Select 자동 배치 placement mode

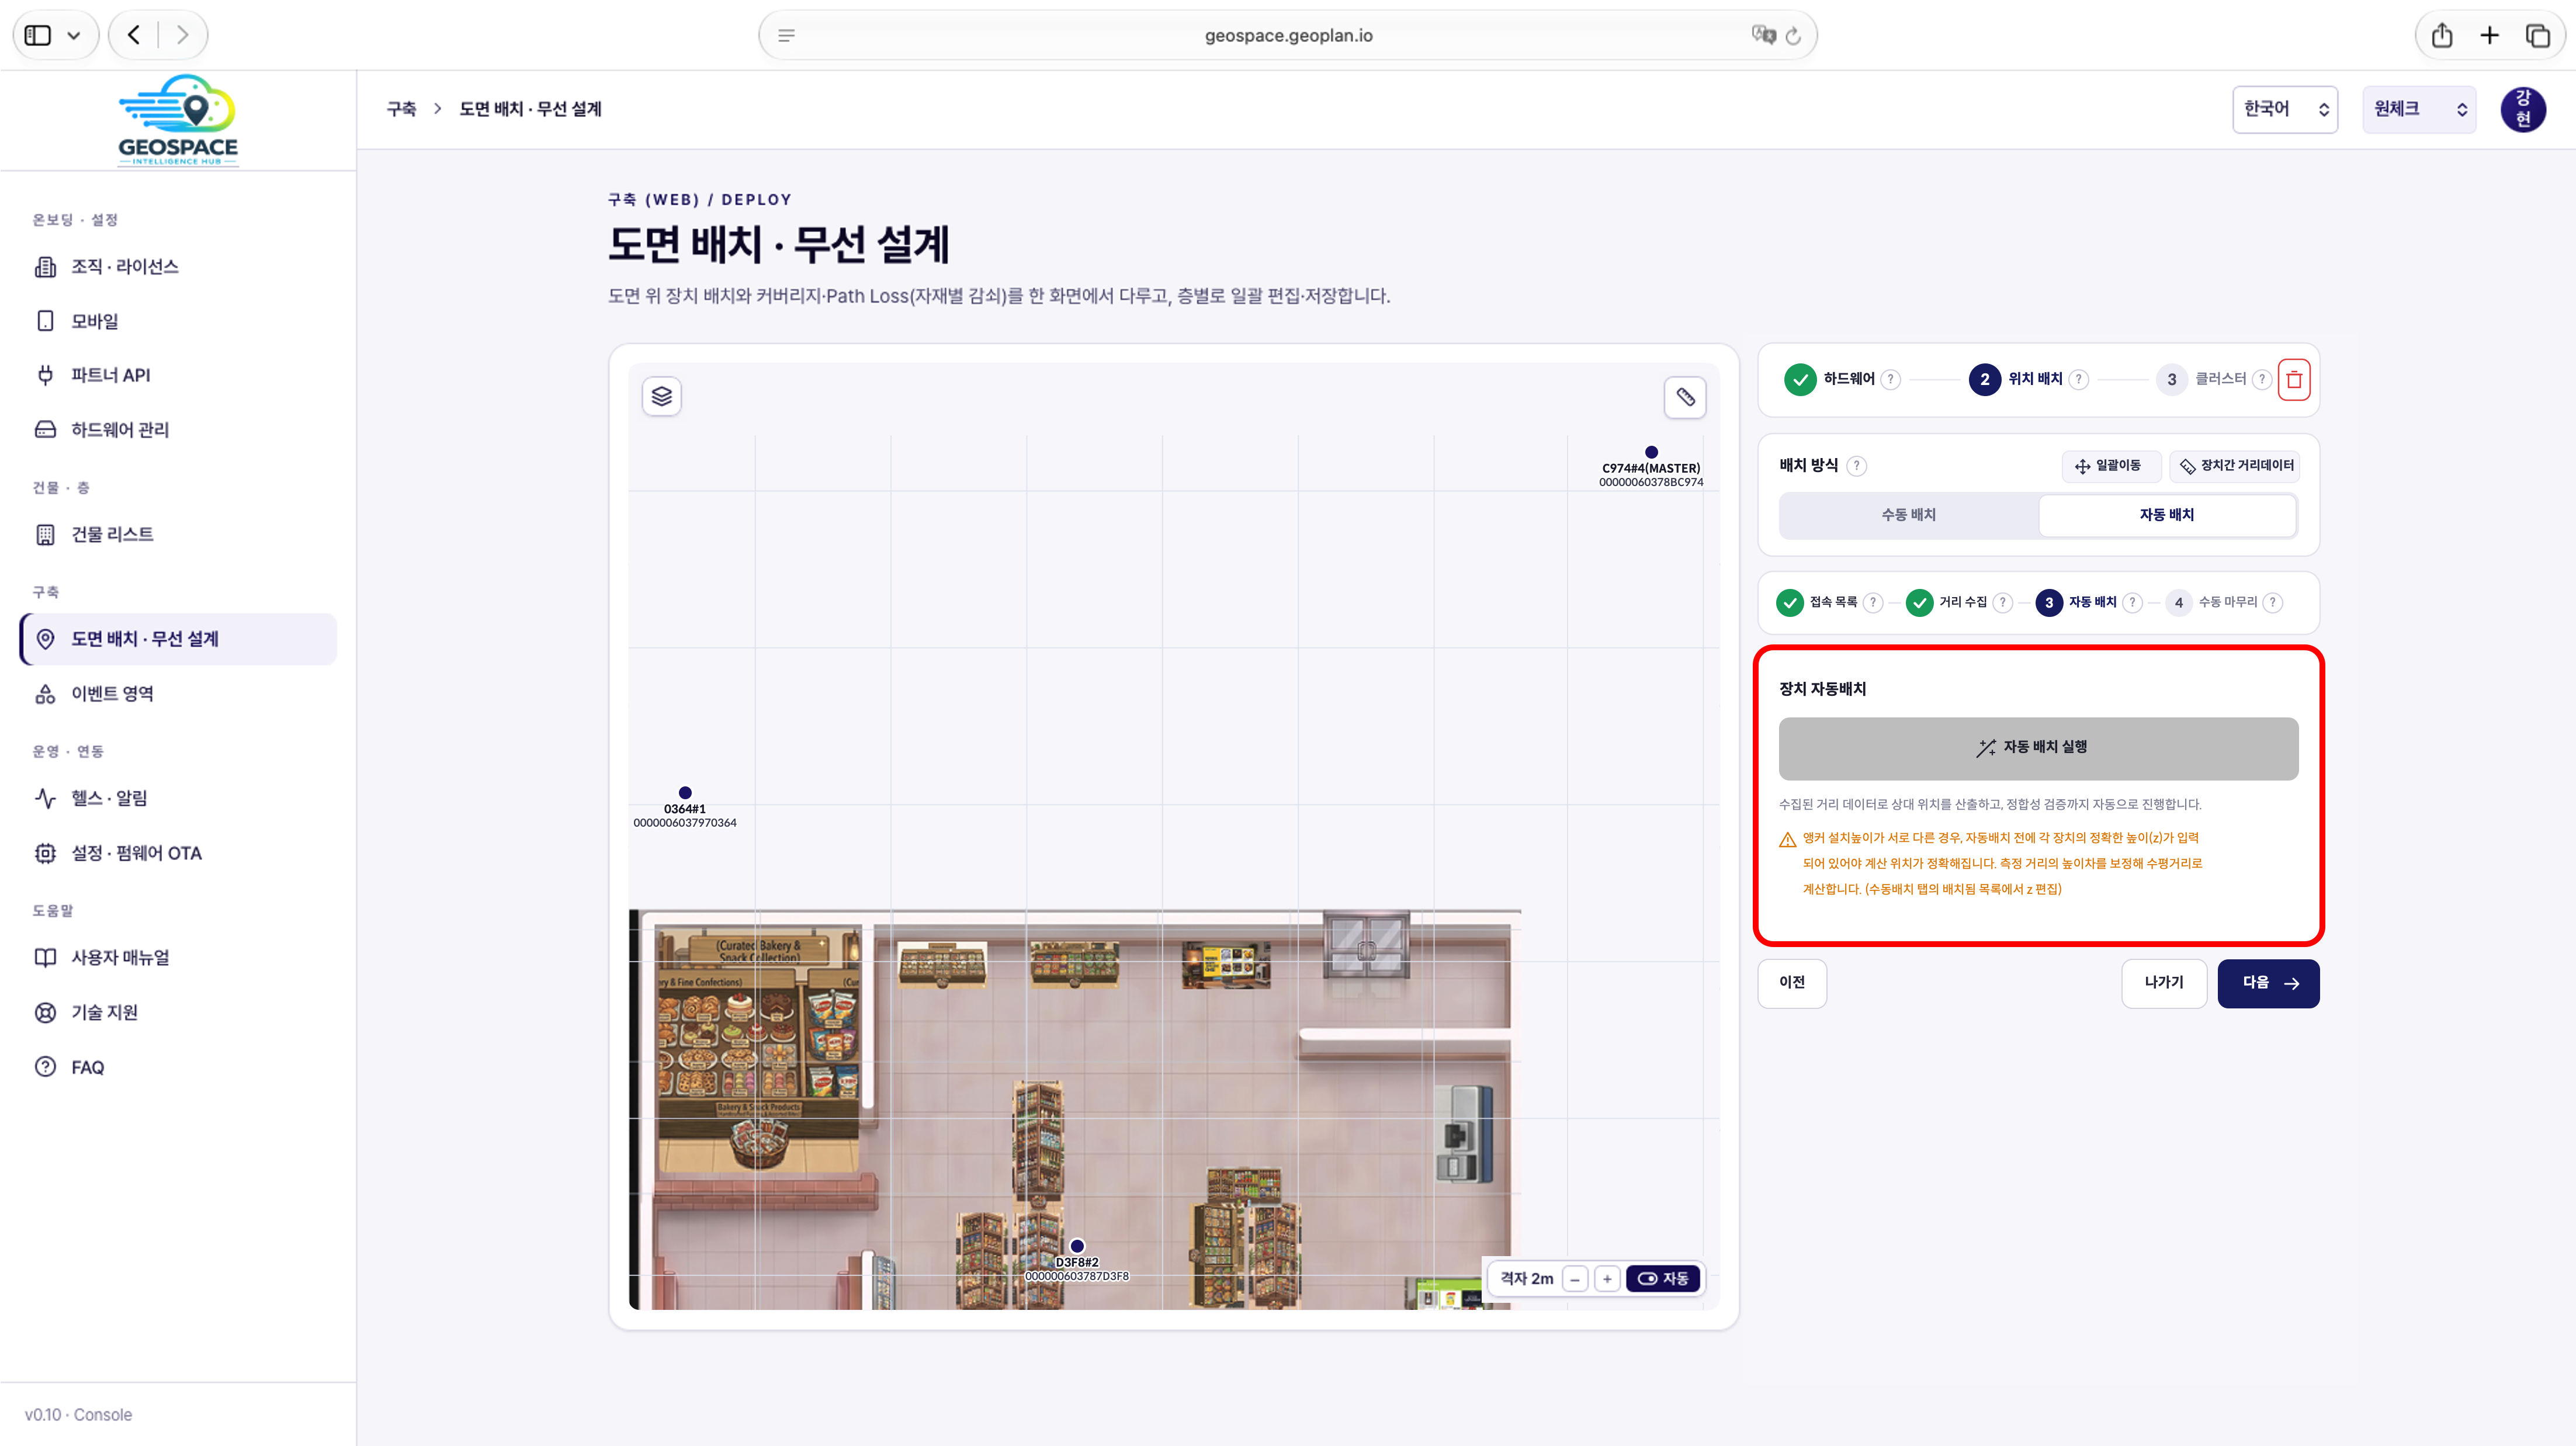tap(2167, 515)
